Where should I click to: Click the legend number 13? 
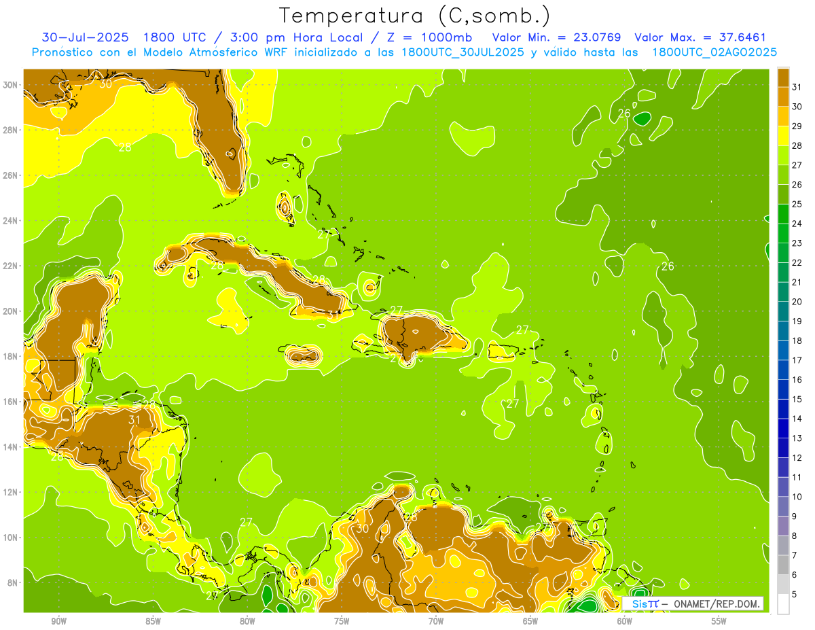coord(797,438)
